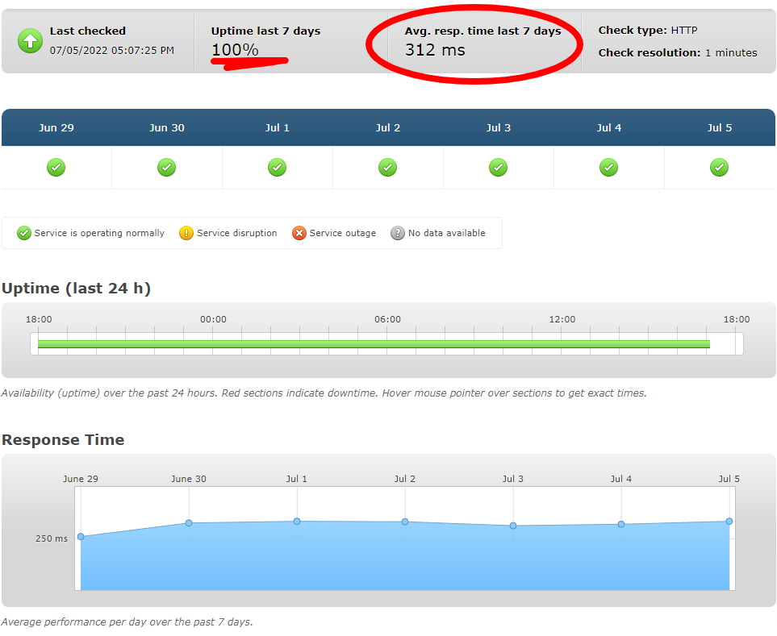Click the June 29 response time data point
This screenshot has width=777, height=636.
(81, 537)
